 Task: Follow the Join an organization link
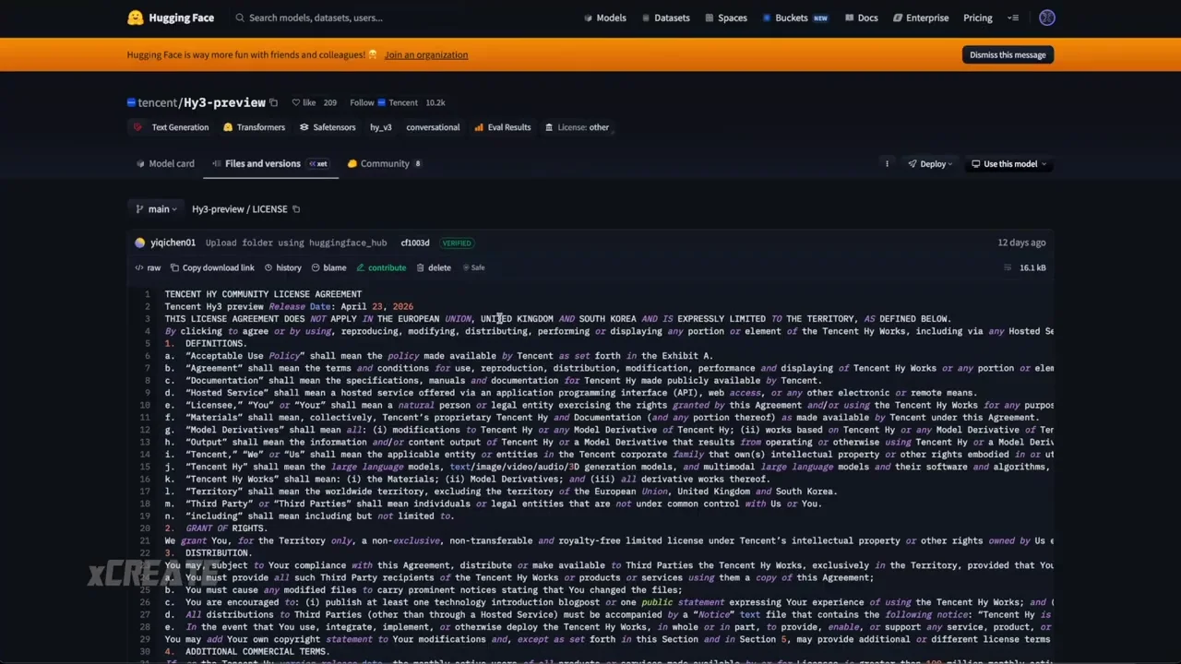pos(426,54)
